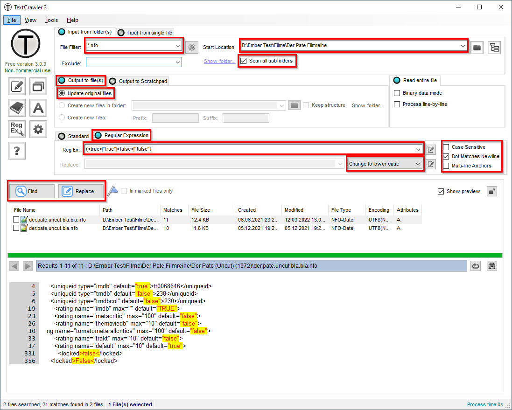Select Input from folder(s) tab

[85, 32]
